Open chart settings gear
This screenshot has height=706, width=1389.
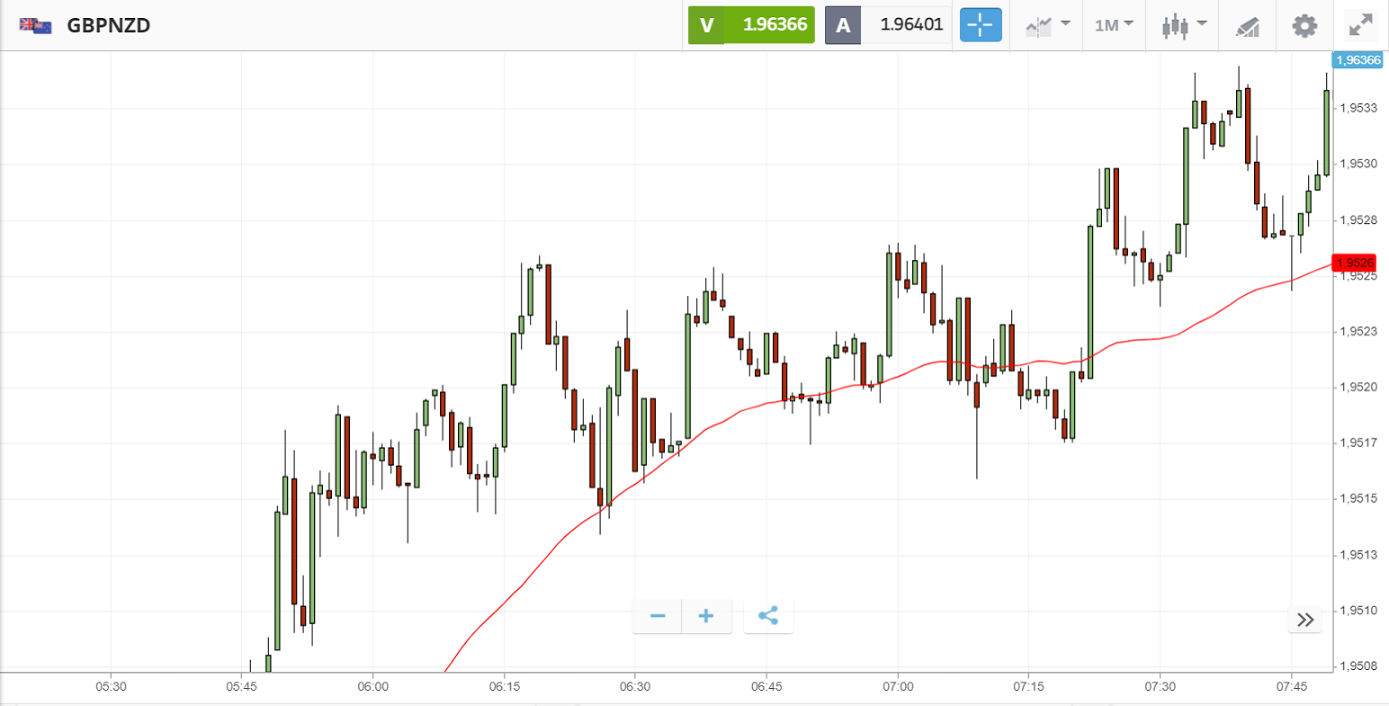coord(1304,25)
